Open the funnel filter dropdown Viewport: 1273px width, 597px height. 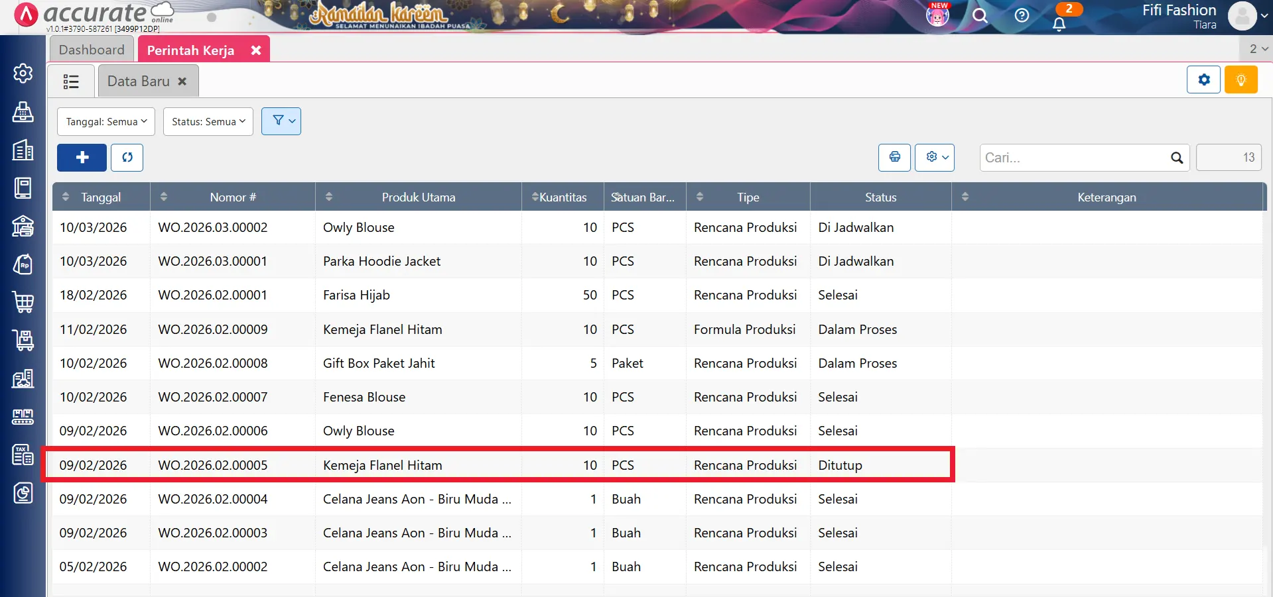(x=281, y=121)
